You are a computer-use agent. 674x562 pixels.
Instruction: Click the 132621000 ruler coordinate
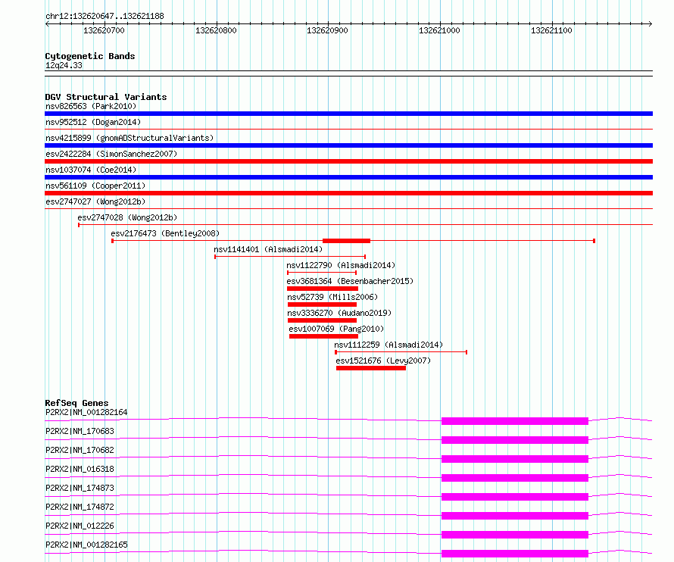pos(439,30)
